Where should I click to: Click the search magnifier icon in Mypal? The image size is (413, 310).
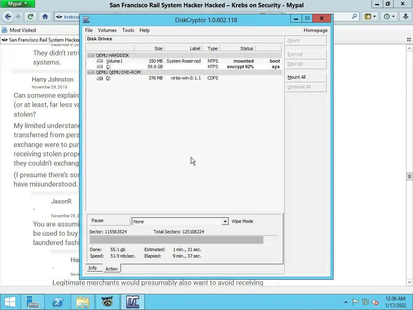click(354, 17)
